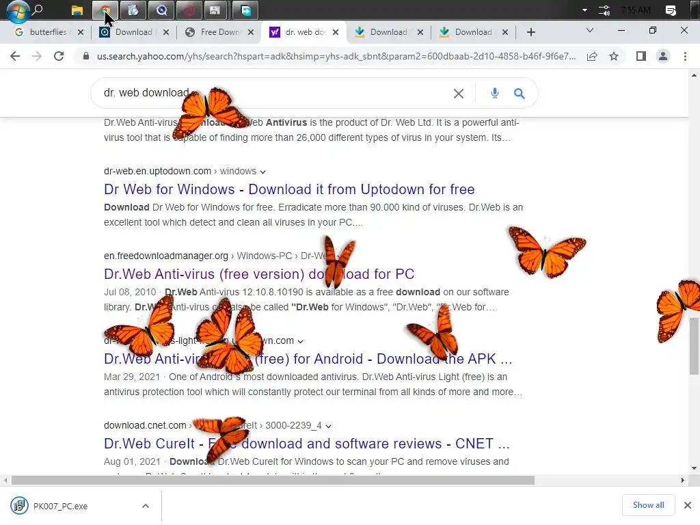Open a new browser tab
The image size is (700, 525).
point(530,32)
